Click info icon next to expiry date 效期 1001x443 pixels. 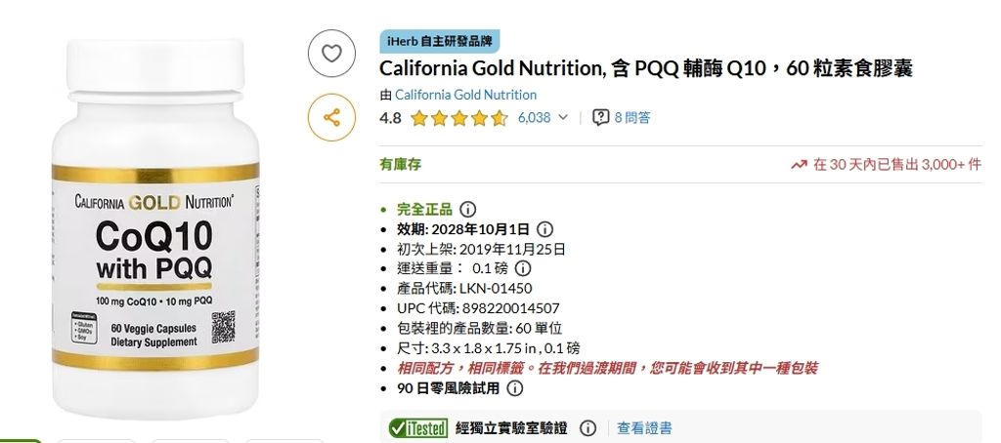click(x=544, y=229)
